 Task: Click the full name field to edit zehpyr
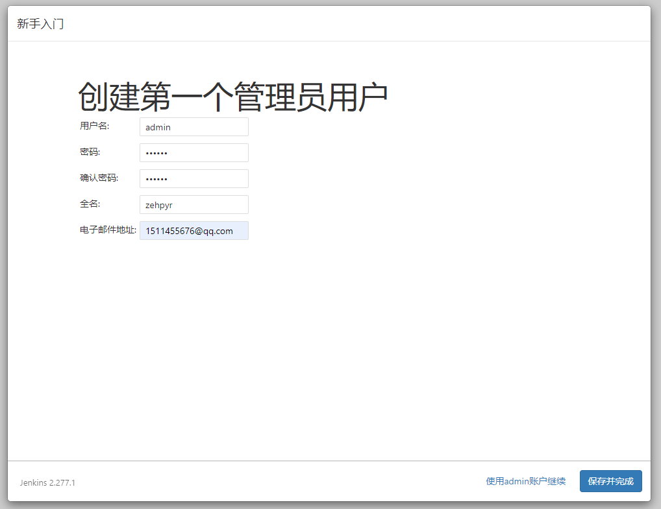click(x=193, y=204)
